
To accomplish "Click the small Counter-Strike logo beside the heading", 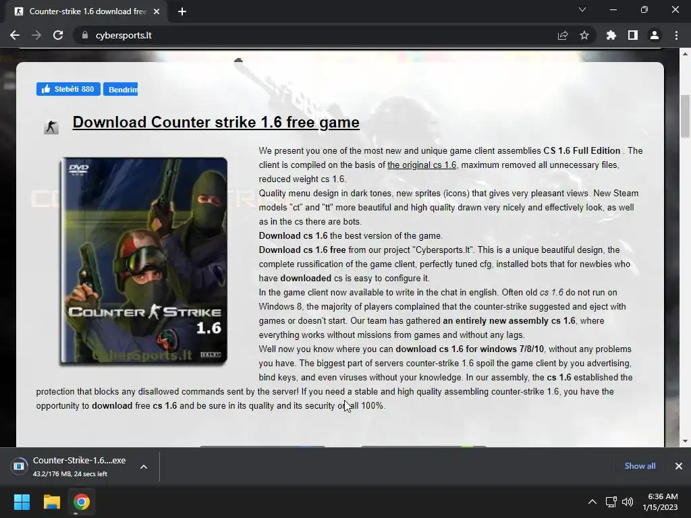I will [51, 127].
